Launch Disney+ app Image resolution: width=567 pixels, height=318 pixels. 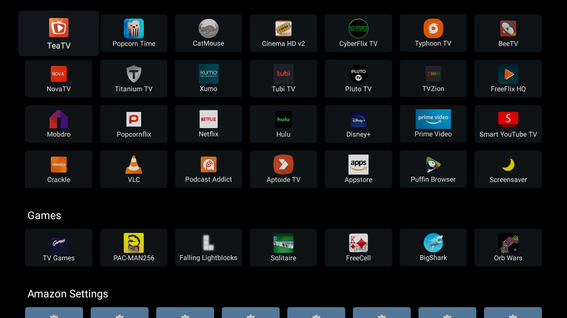coord(358,124)
